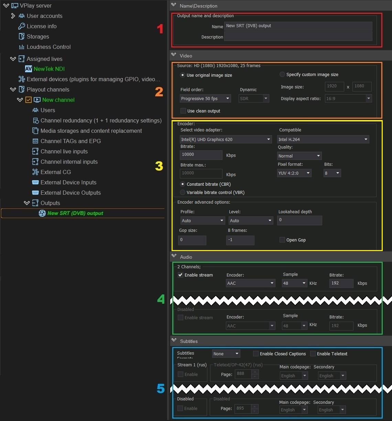
Task: Select the NewTek NDI tree item
Action: tap(49, 69)
